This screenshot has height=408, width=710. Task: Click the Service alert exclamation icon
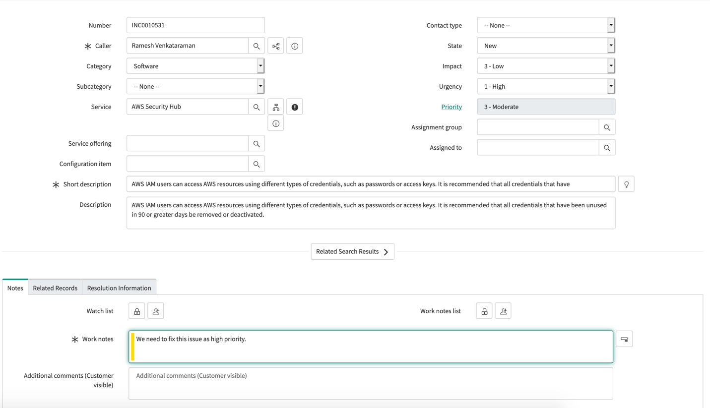[x=294, y=106]
